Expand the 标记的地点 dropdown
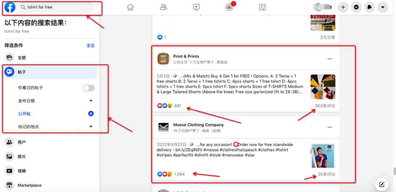 (91, 127)
